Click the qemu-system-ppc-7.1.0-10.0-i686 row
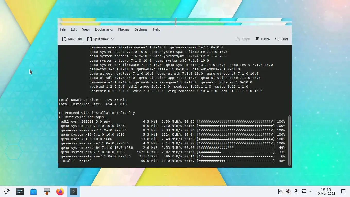The width and height of the screenshot is (350, 197). coord(173,126)
